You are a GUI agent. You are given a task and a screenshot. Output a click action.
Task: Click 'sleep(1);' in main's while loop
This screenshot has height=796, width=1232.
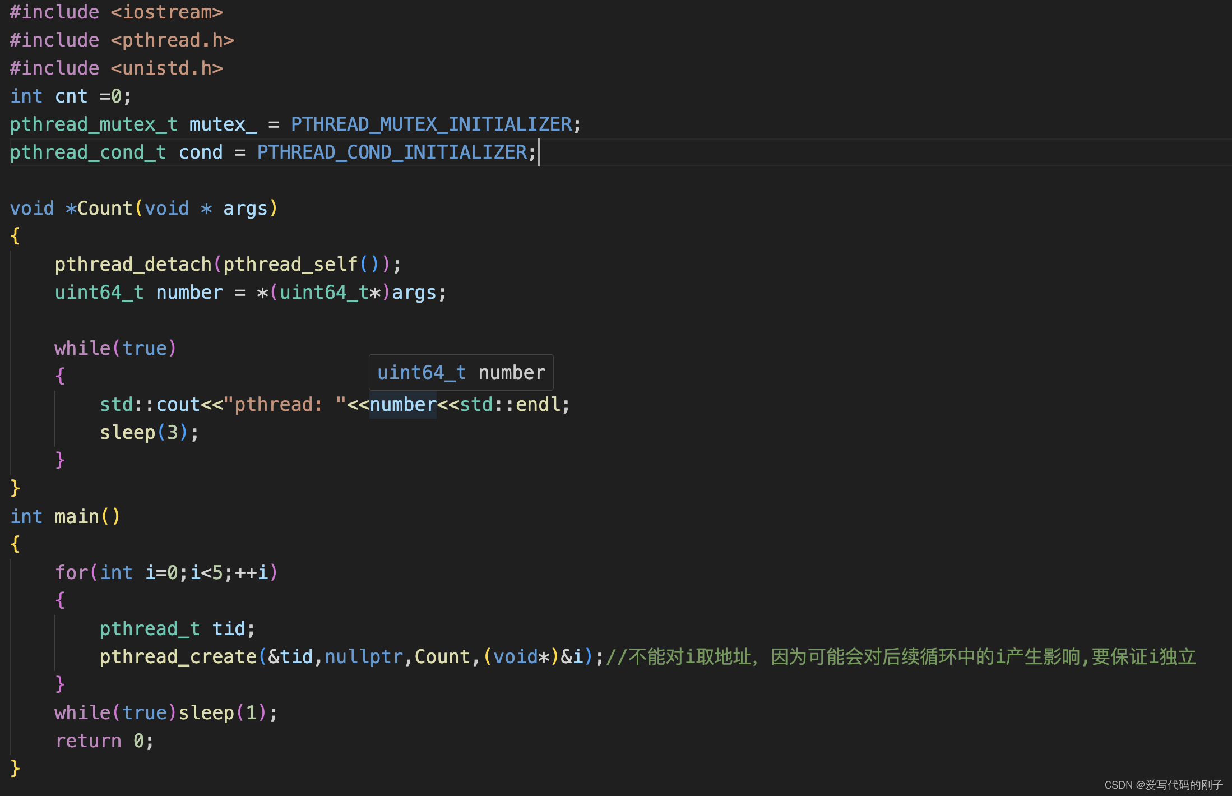point(228,713)
